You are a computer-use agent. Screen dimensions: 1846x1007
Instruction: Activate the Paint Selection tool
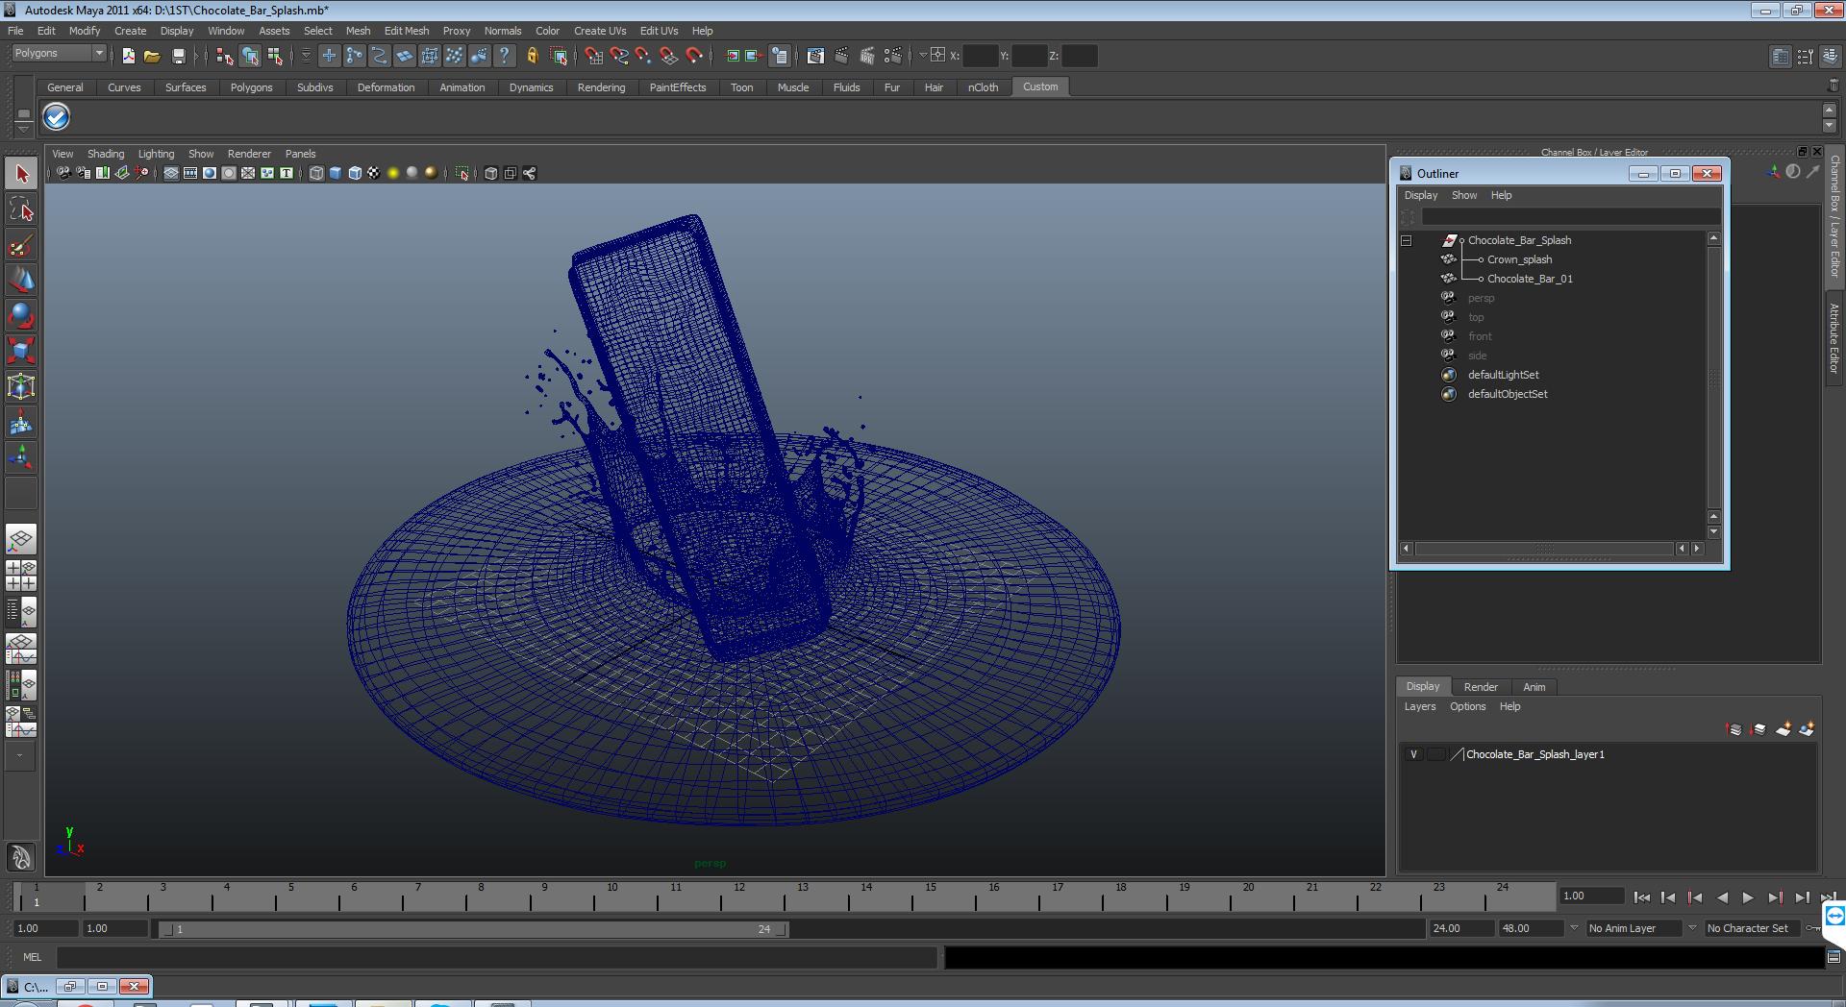[21, 245]
